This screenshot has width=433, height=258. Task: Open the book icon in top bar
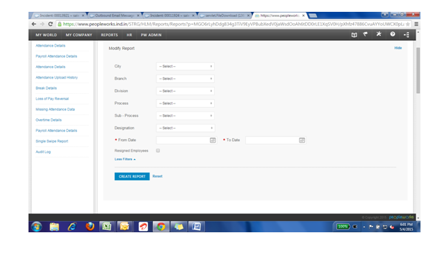354,35
